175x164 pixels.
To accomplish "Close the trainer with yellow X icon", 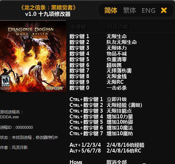I will pyautogui.click(x=164, y=10).
